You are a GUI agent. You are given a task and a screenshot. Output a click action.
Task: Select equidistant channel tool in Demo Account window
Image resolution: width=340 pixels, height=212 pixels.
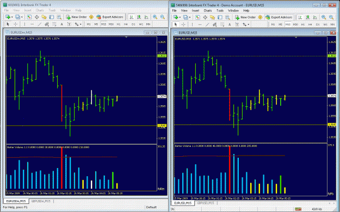pyautogui.click(x=215, y=24)
